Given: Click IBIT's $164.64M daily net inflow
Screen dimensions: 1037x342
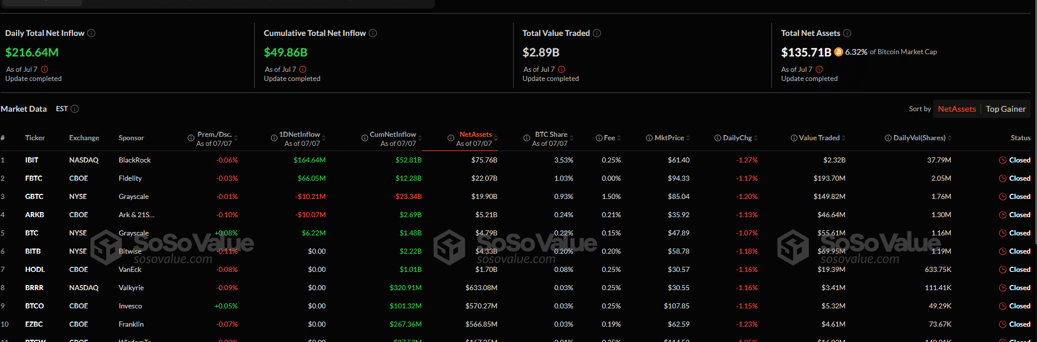Looking at the screenshot, I should (310, 160).
